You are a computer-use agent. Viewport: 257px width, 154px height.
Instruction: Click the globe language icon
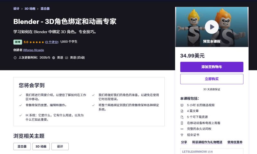(54, 58)
